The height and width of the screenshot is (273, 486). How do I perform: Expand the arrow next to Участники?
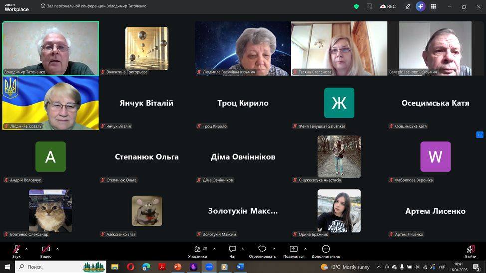(214, 248)
